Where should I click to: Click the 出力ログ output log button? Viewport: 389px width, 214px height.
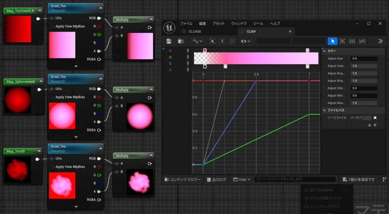click(217, 179)
